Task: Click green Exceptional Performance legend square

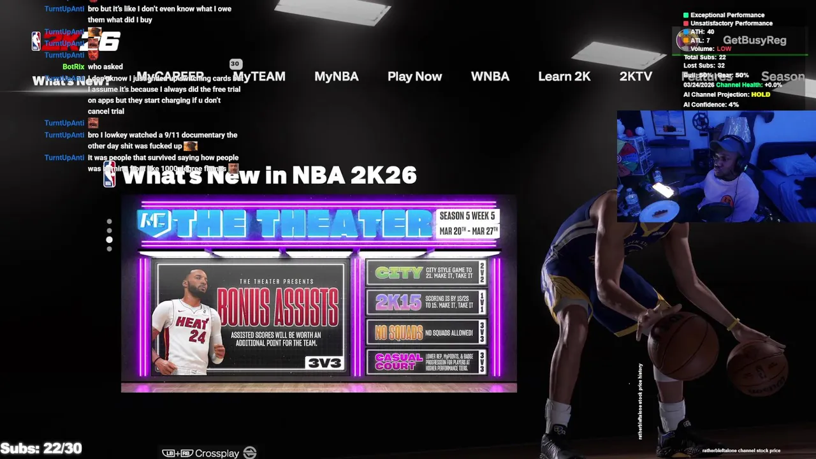Action: tap(686, 15)
